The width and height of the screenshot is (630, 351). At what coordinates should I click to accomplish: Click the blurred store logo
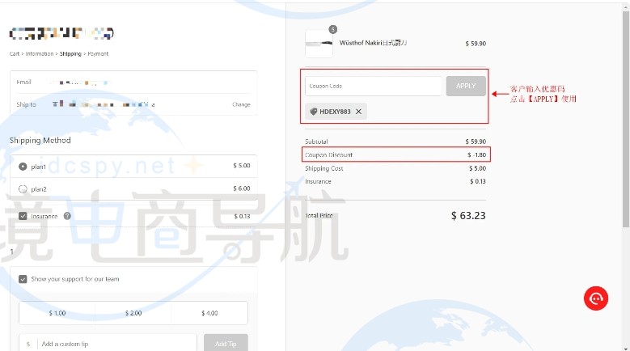(x=61, y=33)
